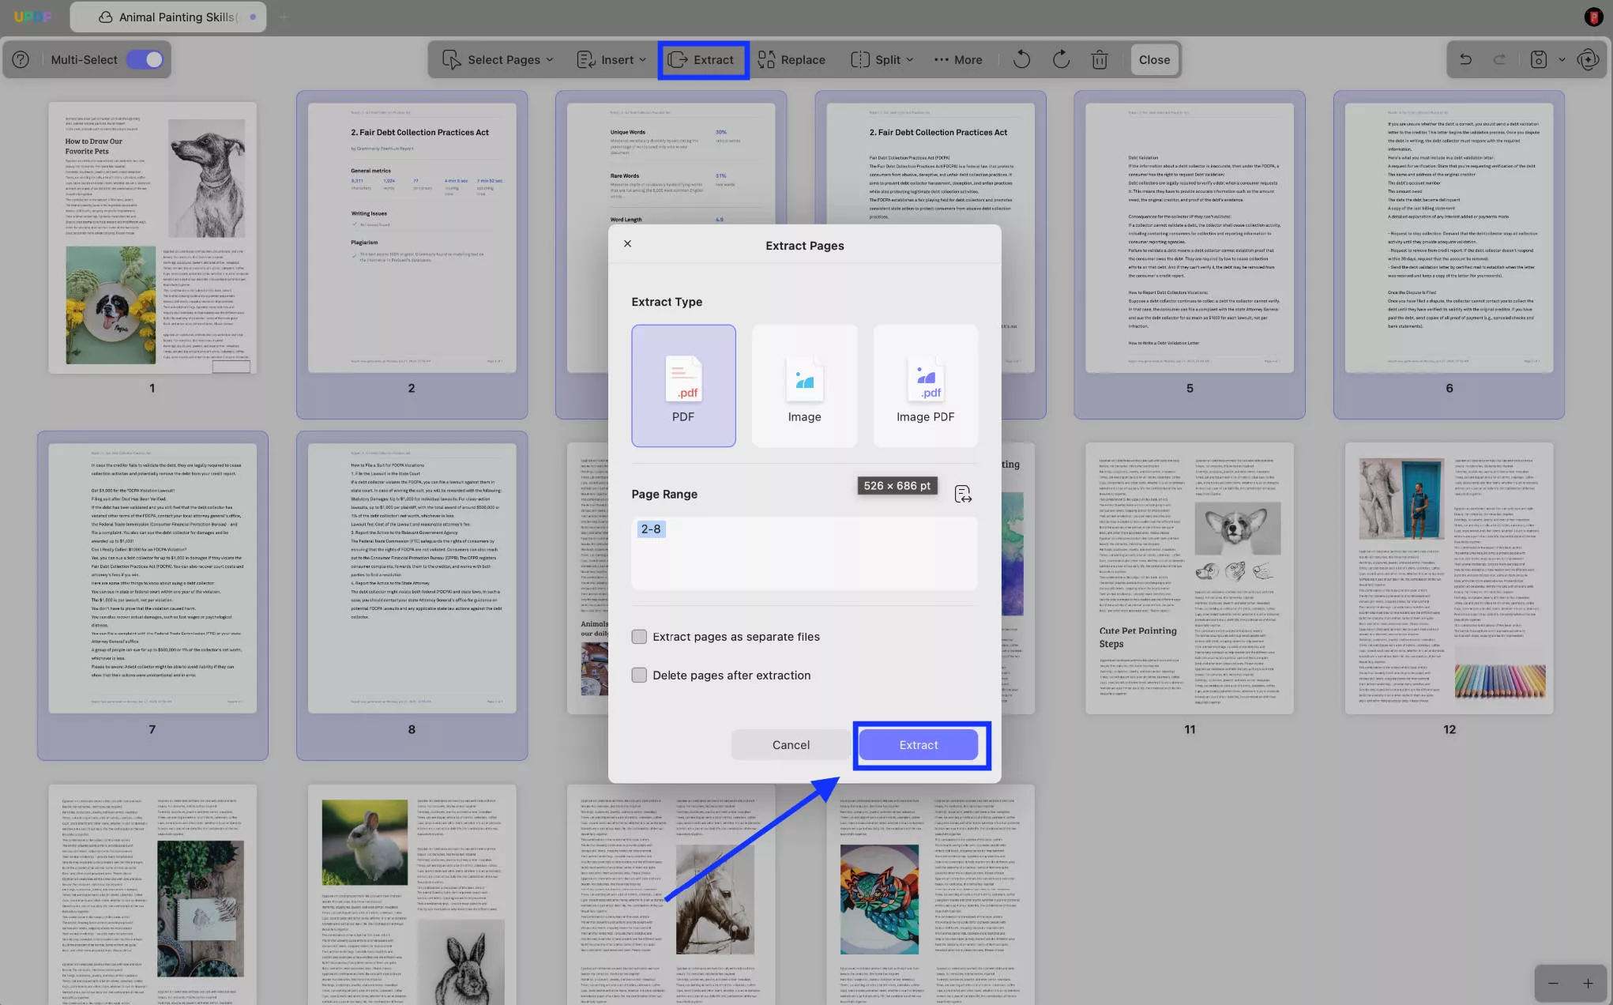Undo the last action
This screenshot has height=1005, width=1613.
1465,59
